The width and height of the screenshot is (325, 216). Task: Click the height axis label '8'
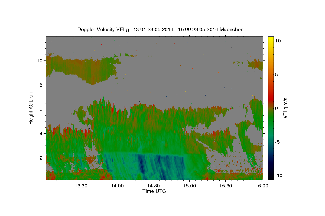(41, 85)
